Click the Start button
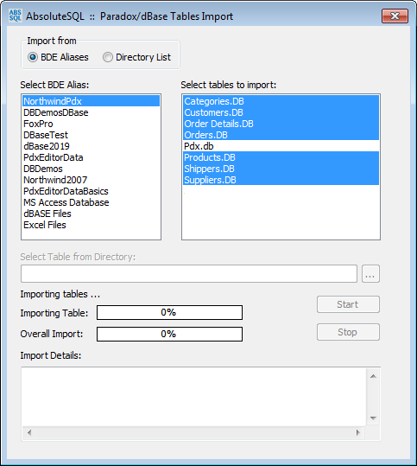Viewport: 417px width, 466px height. [348, 304]
